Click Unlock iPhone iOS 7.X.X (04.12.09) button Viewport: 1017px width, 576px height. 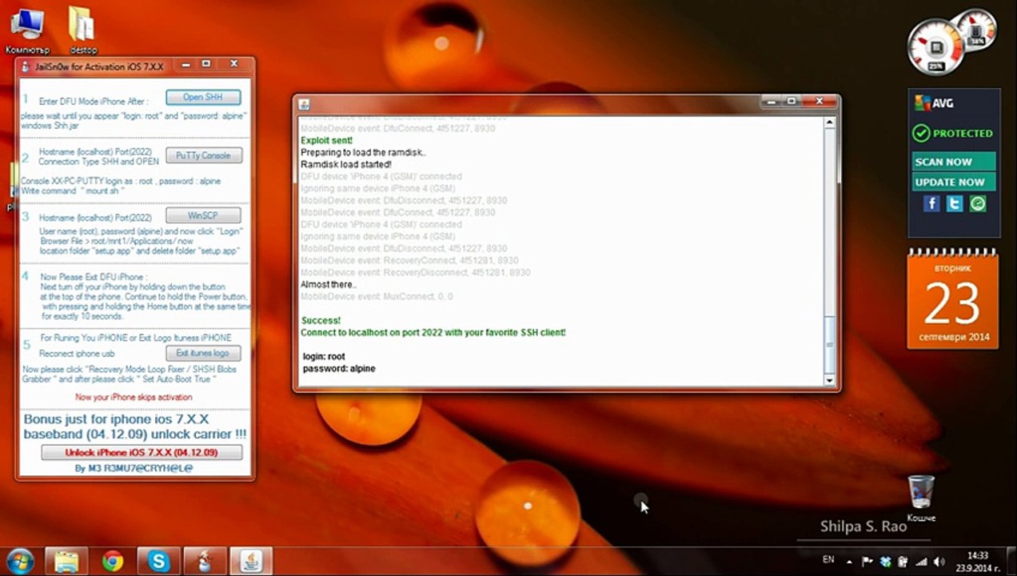(x=142, y=452)
